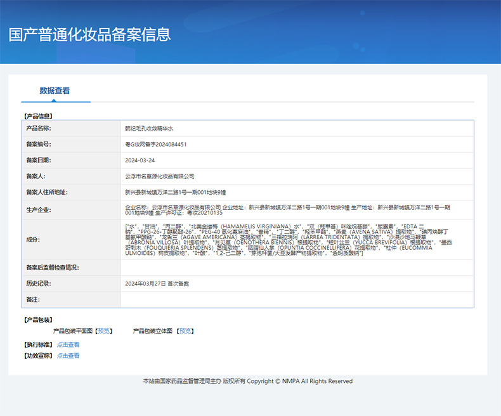Image resolution: width=501 pixels, height=416 pixels.
Task: Click the 国产普通化妆品备案信息 page title
Action: pyautogui.click(x=89, y=34)
